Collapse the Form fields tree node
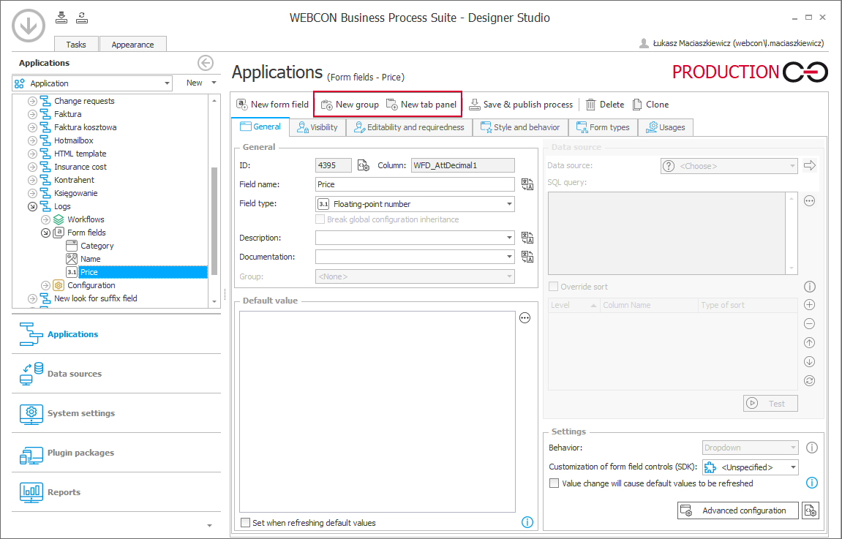Image resolution: width=842 pixels, height=539 pixels. point(45,233)
